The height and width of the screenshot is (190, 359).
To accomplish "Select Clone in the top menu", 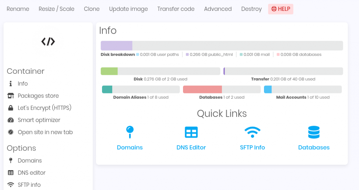I will click(92, 9).
